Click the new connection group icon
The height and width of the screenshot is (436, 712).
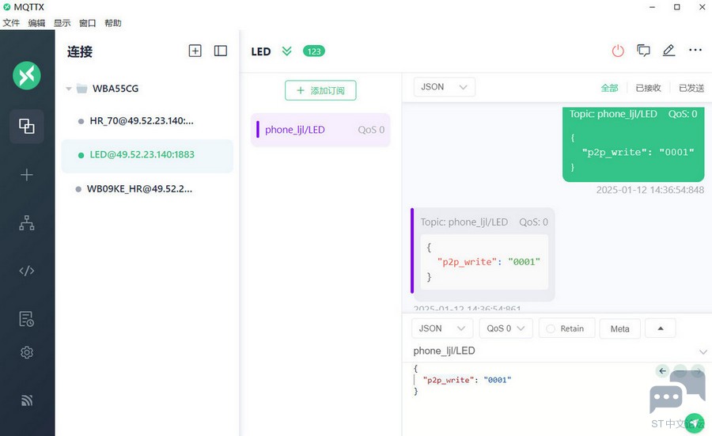tap(195, 51)
